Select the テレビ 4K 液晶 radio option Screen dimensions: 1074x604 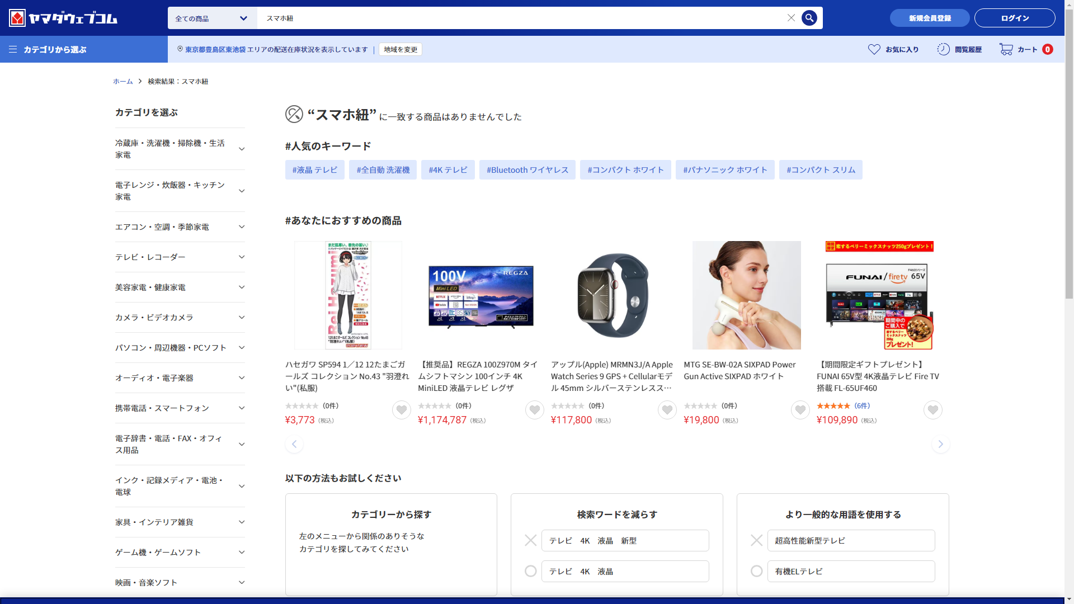click(531, 571)
